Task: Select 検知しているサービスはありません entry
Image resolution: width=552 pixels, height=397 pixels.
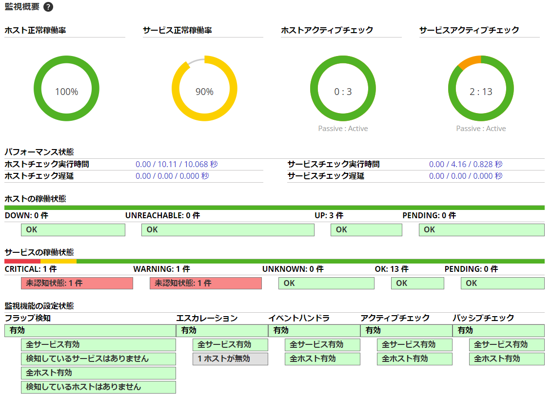Action: (x=98, y=359)
